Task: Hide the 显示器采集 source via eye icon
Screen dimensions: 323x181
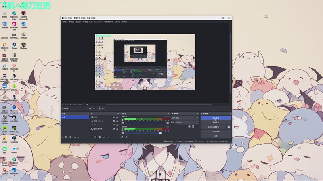Action: 114,129
